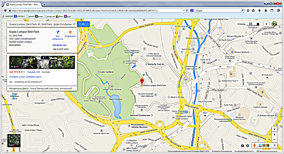Open the Firefox hamburger menu
The width and height of the screenshot is (284, 154).
(278, 11)
